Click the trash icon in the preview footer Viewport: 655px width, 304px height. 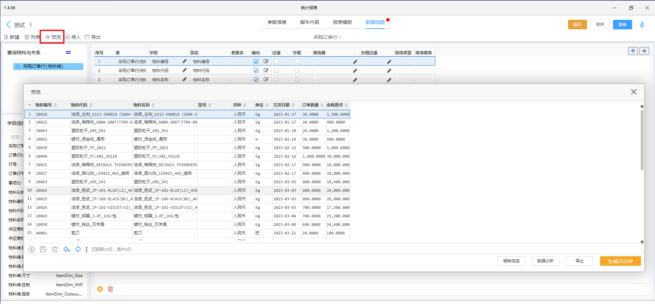coord(55,249)
